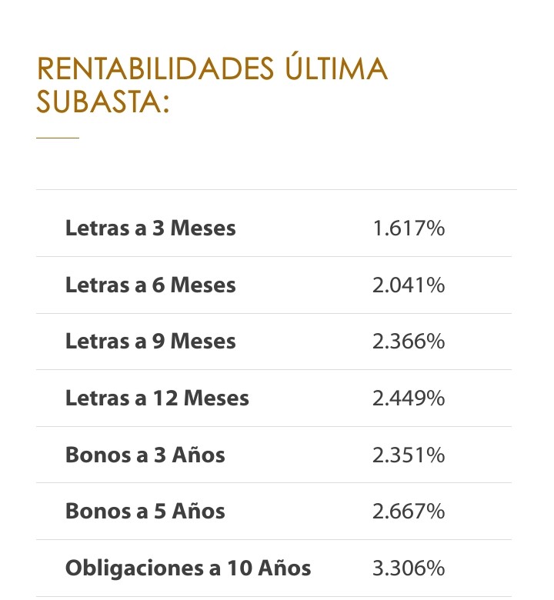
Task: Click the Bonos a 3 Años label
Action: [145, 455]
